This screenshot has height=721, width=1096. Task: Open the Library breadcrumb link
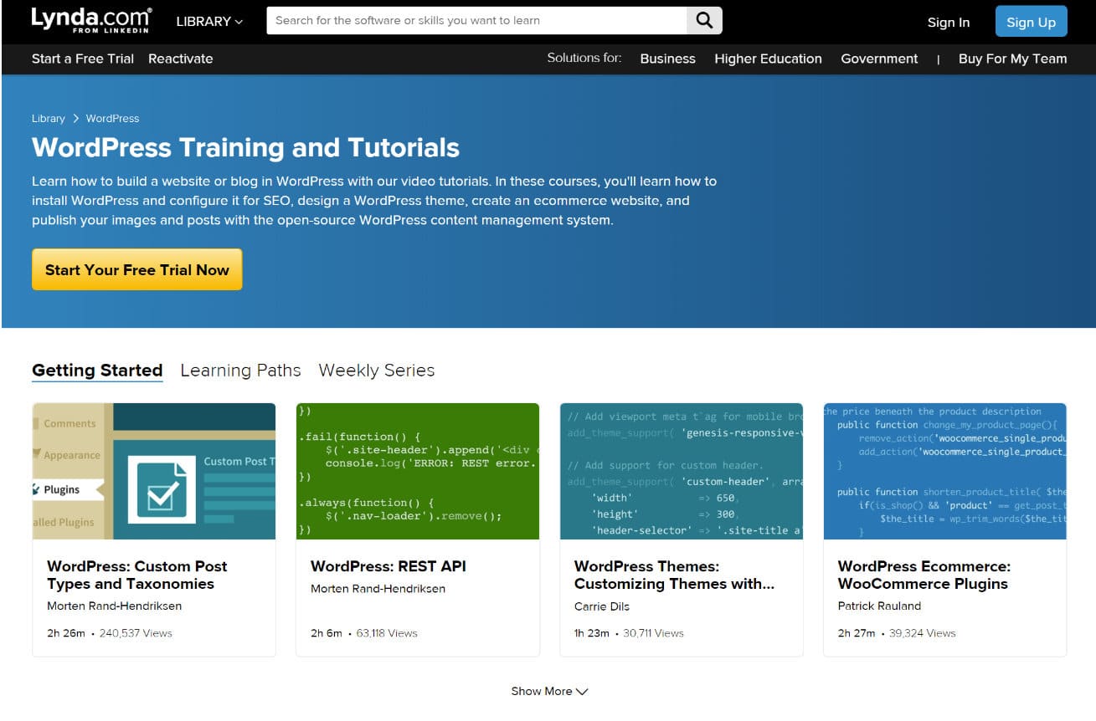click(48, 118)
